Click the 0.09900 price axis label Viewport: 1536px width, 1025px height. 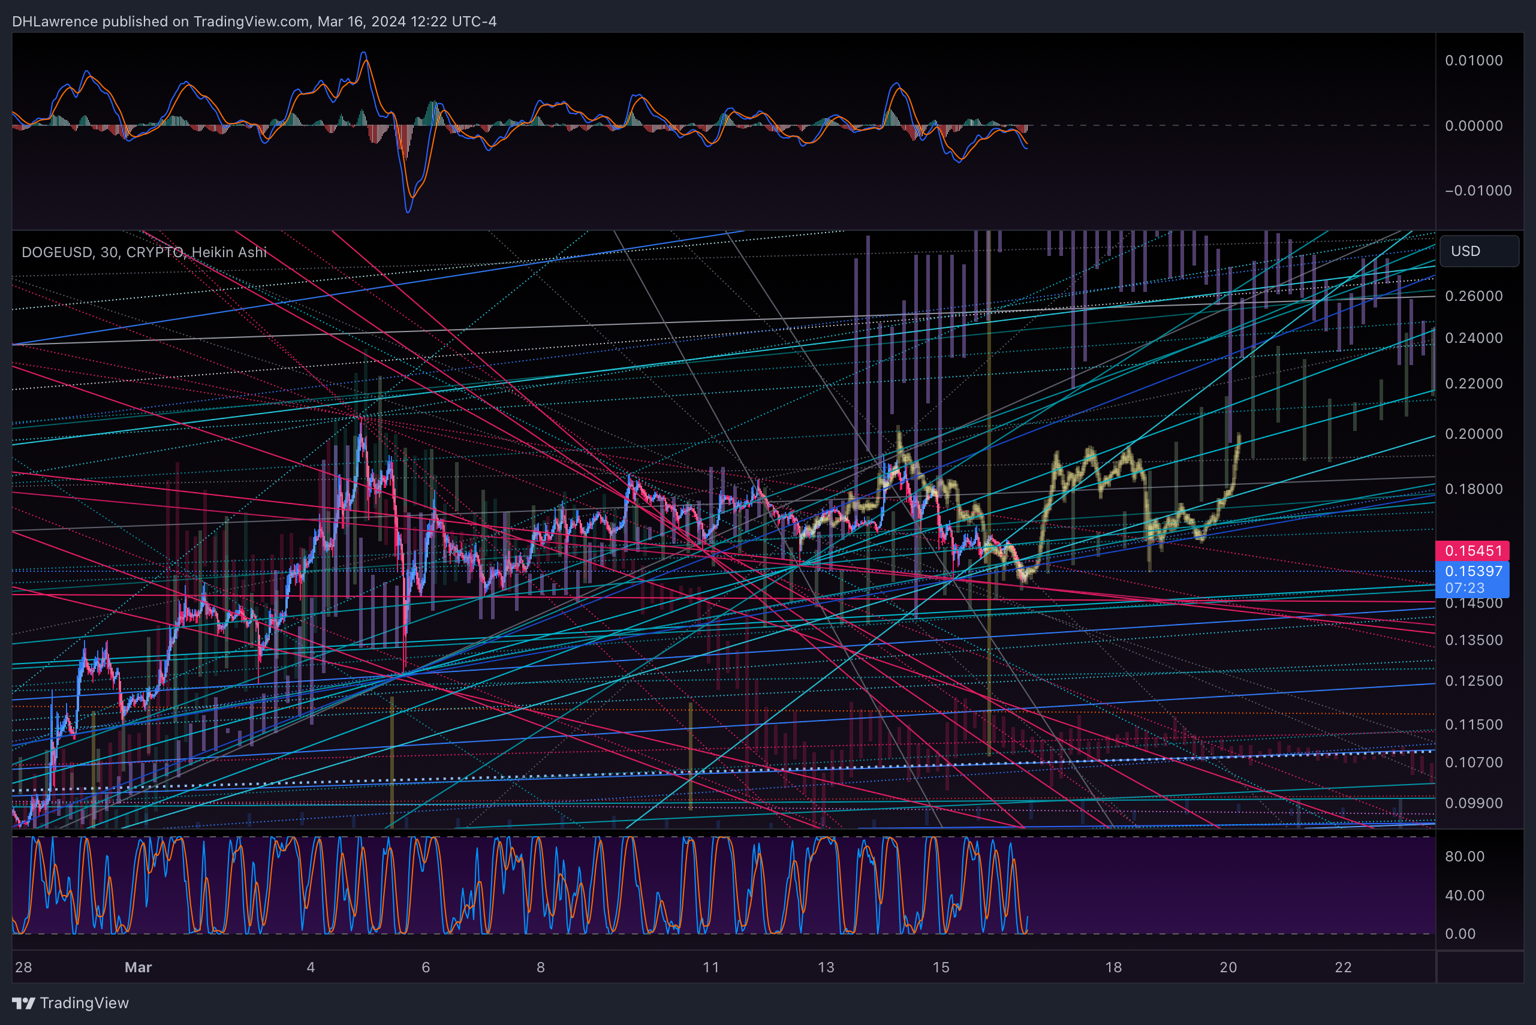coord(1474,803)
